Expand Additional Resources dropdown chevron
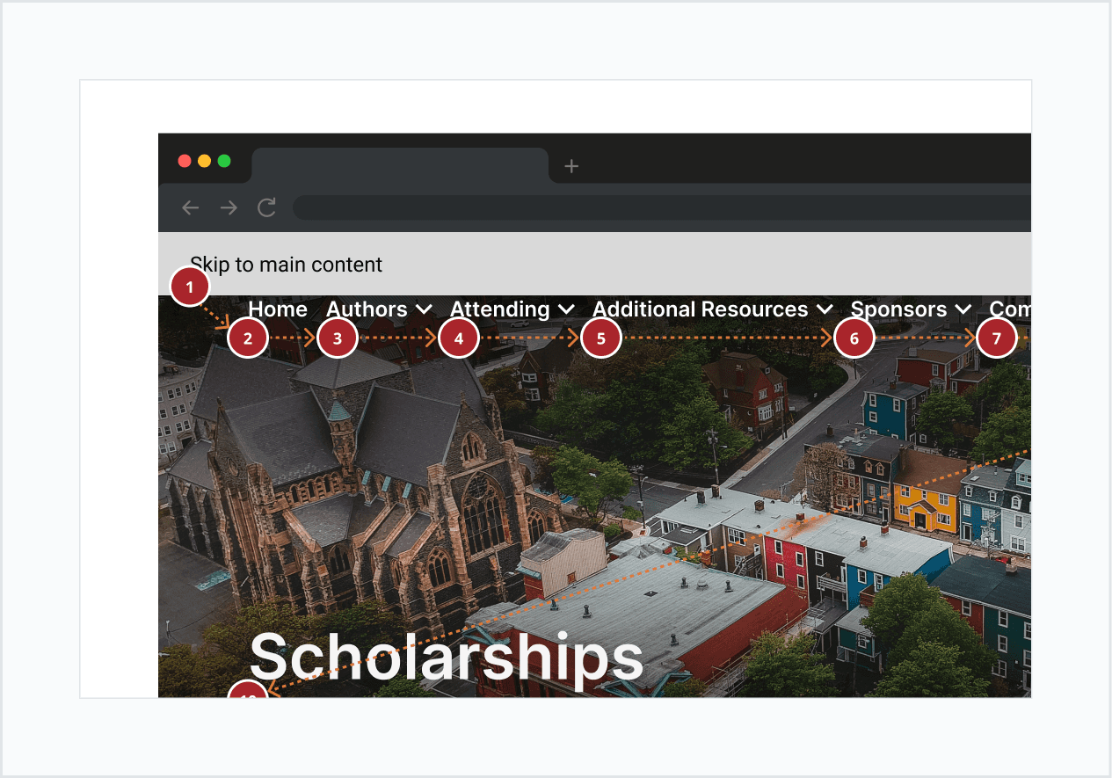The width and height of the screenshot is (1112, 778). coord(825,309)
